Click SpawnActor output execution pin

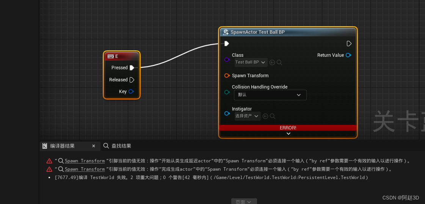click(x=349, y=44)
